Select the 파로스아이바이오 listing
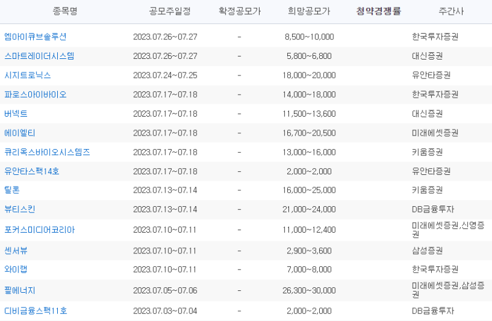Screen dimensions: 492x321 36,95
